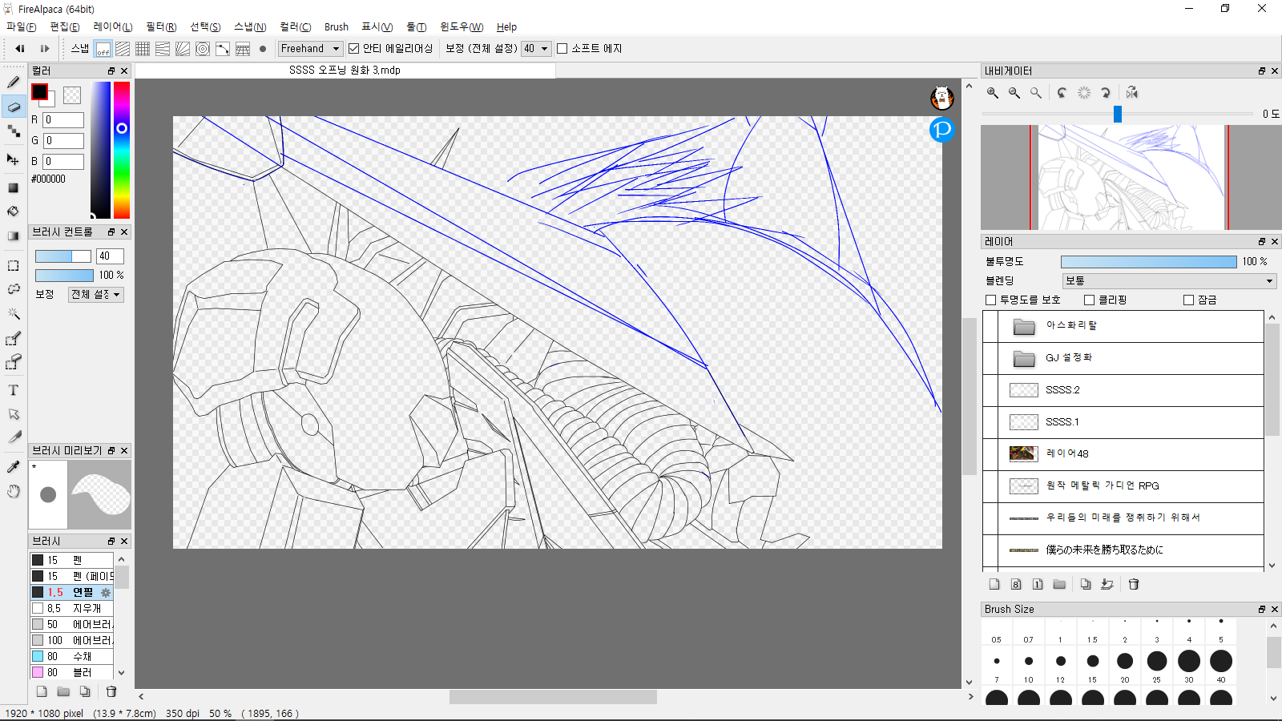
Task: Click zoom in icon in navigator
Action: [993, 93]
